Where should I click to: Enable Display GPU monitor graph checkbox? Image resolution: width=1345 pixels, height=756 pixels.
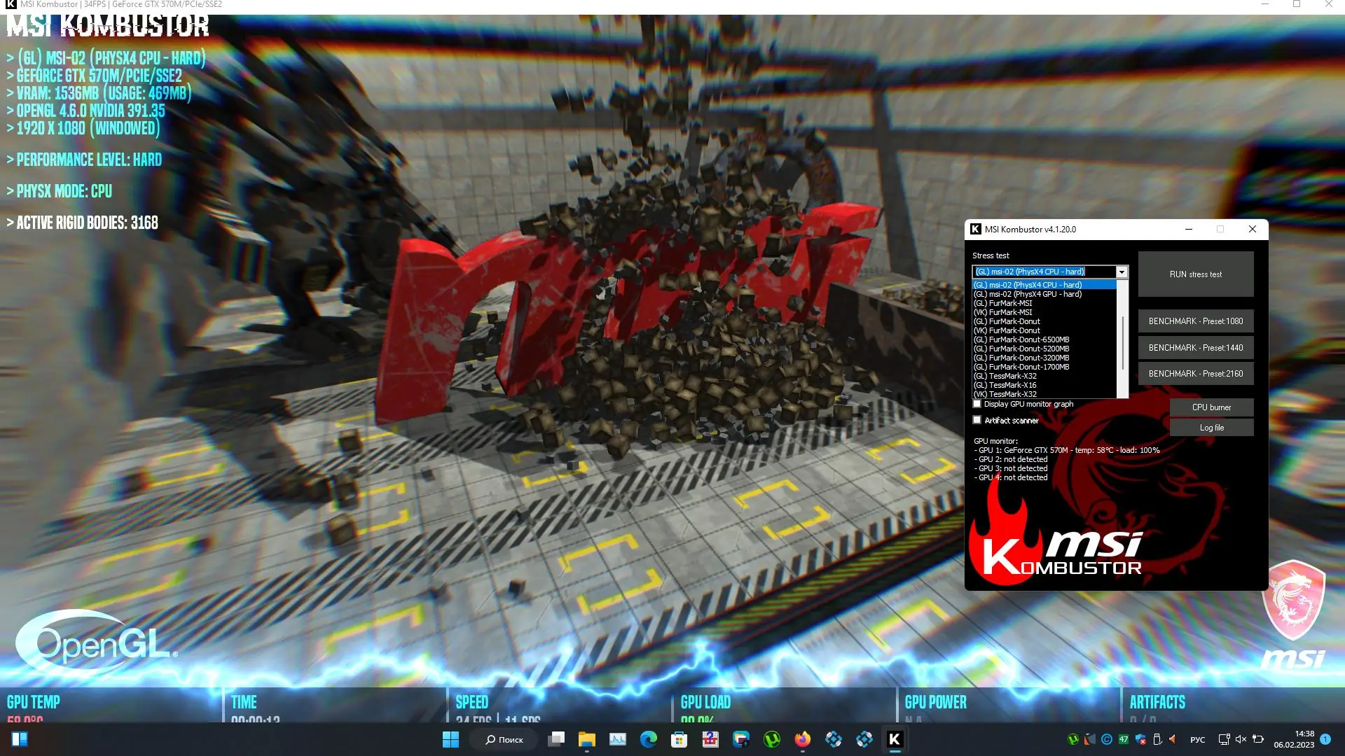(977, 404)
